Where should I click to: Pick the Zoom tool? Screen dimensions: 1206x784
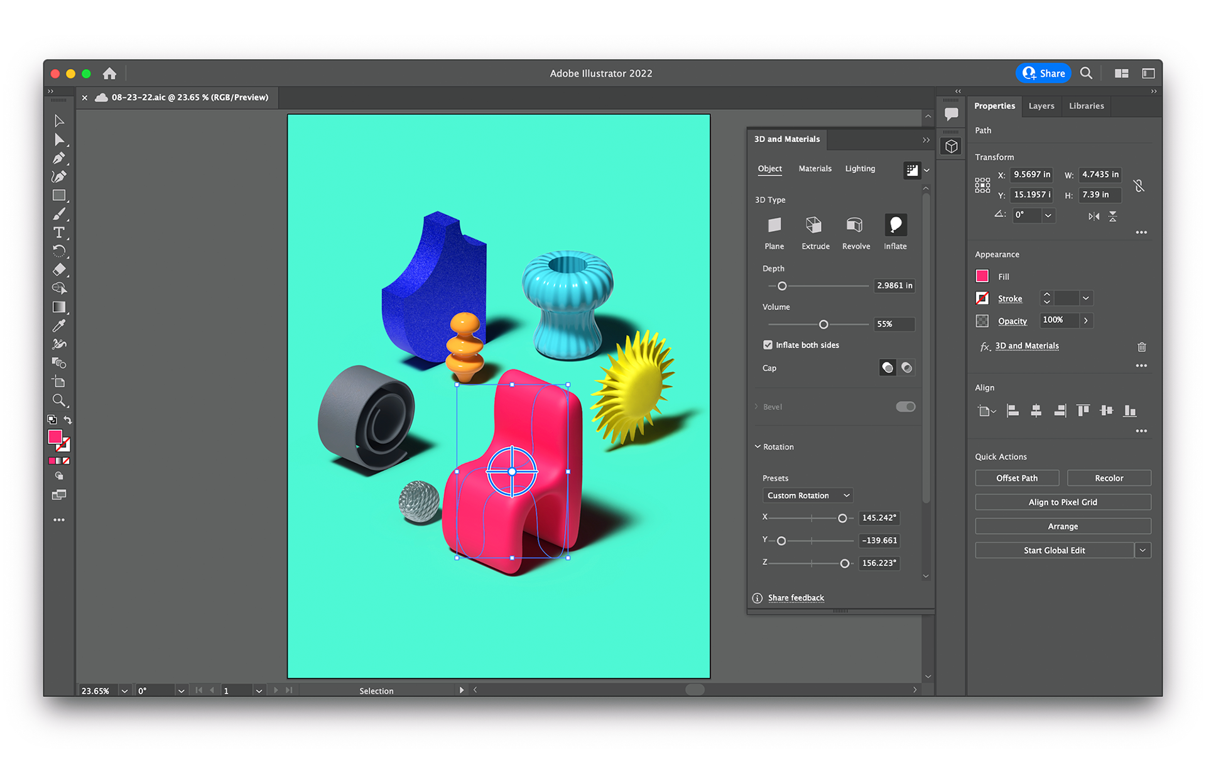pos(59,400)
